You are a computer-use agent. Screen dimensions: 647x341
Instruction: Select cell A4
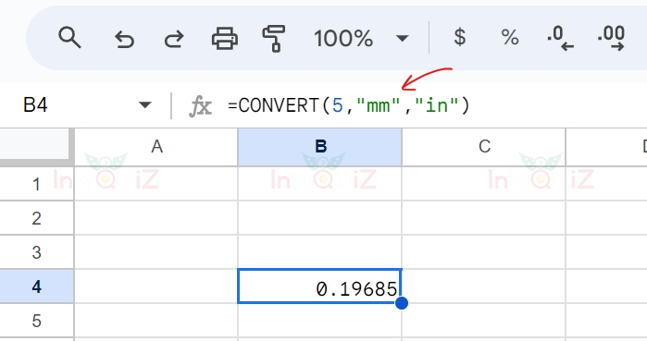(156, 286)
